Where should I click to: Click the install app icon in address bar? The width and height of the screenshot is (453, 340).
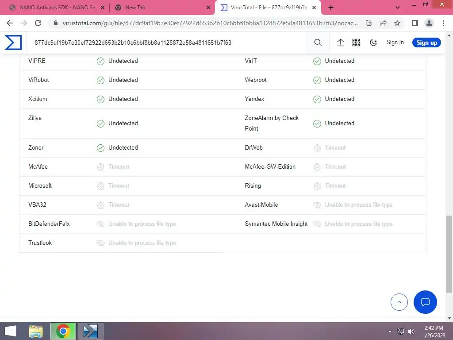[x=369, y=23]
